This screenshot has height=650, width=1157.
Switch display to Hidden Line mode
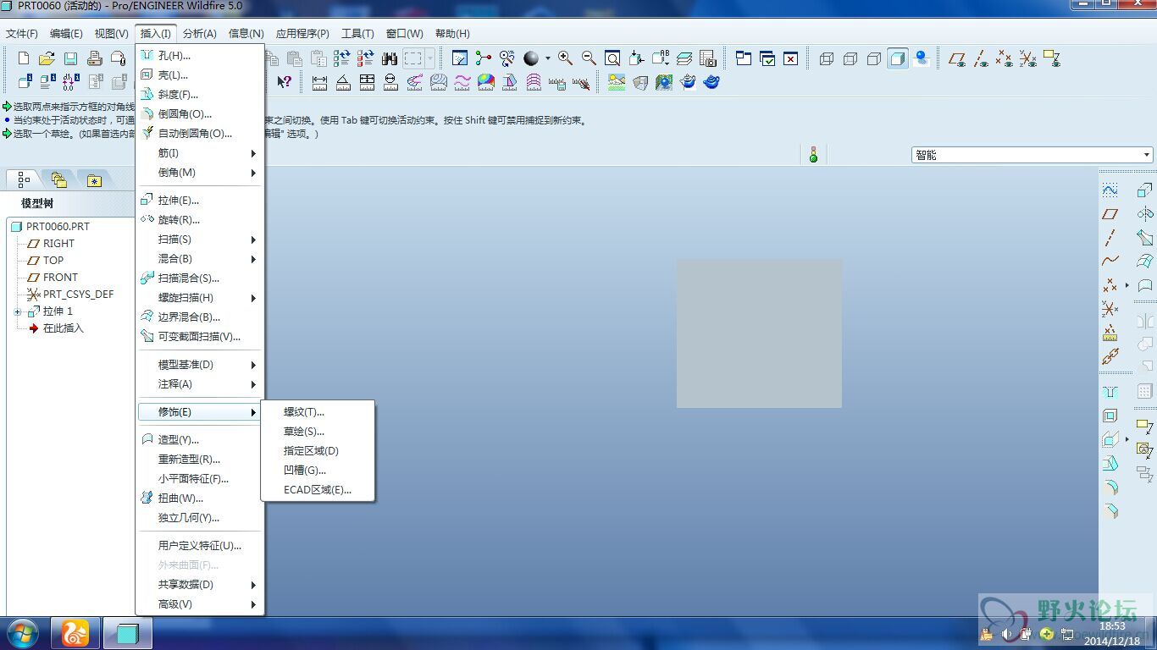click(850, 58)
